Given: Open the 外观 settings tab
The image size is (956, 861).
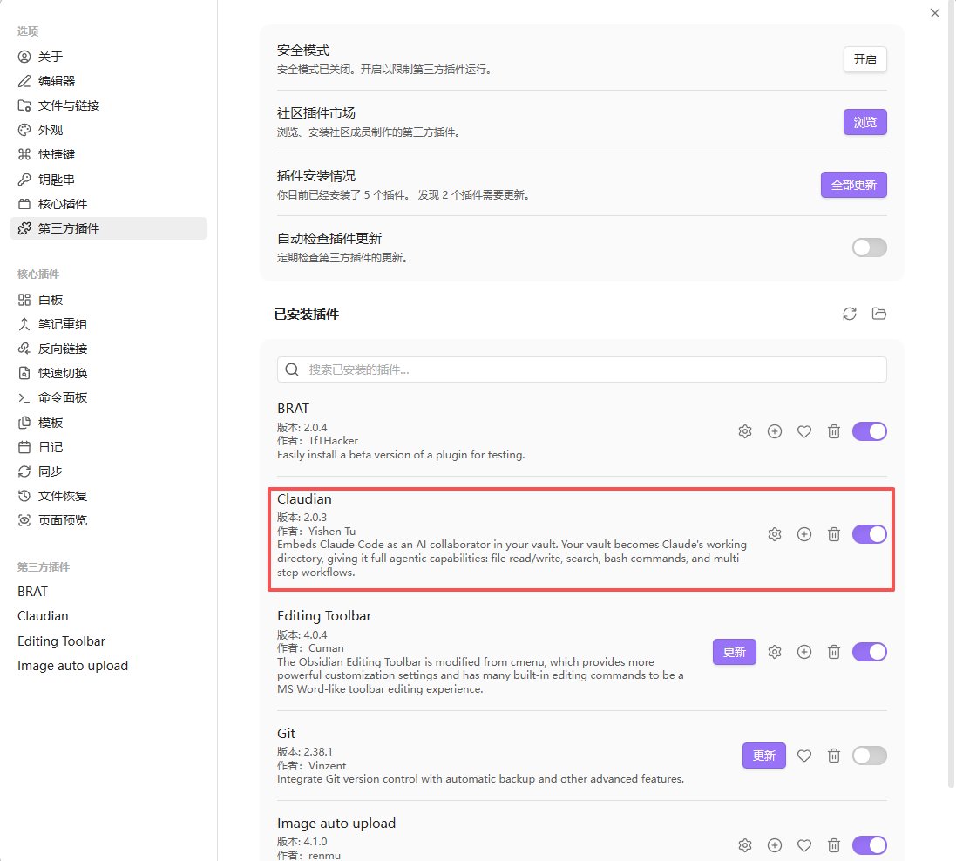Looking at the screenshot, I should 109,130.
